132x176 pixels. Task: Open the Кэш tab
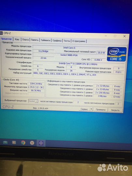click(x=17, y=39)
